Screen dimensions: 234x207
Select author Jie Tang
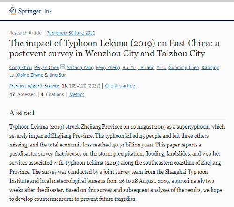tap(146, 68)
